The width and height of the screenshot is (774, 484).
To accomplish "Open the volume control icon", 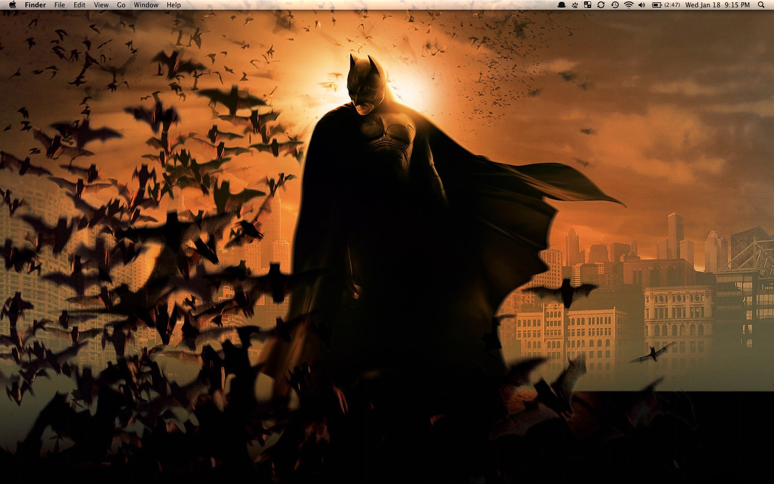I will (x=642, y=5).
